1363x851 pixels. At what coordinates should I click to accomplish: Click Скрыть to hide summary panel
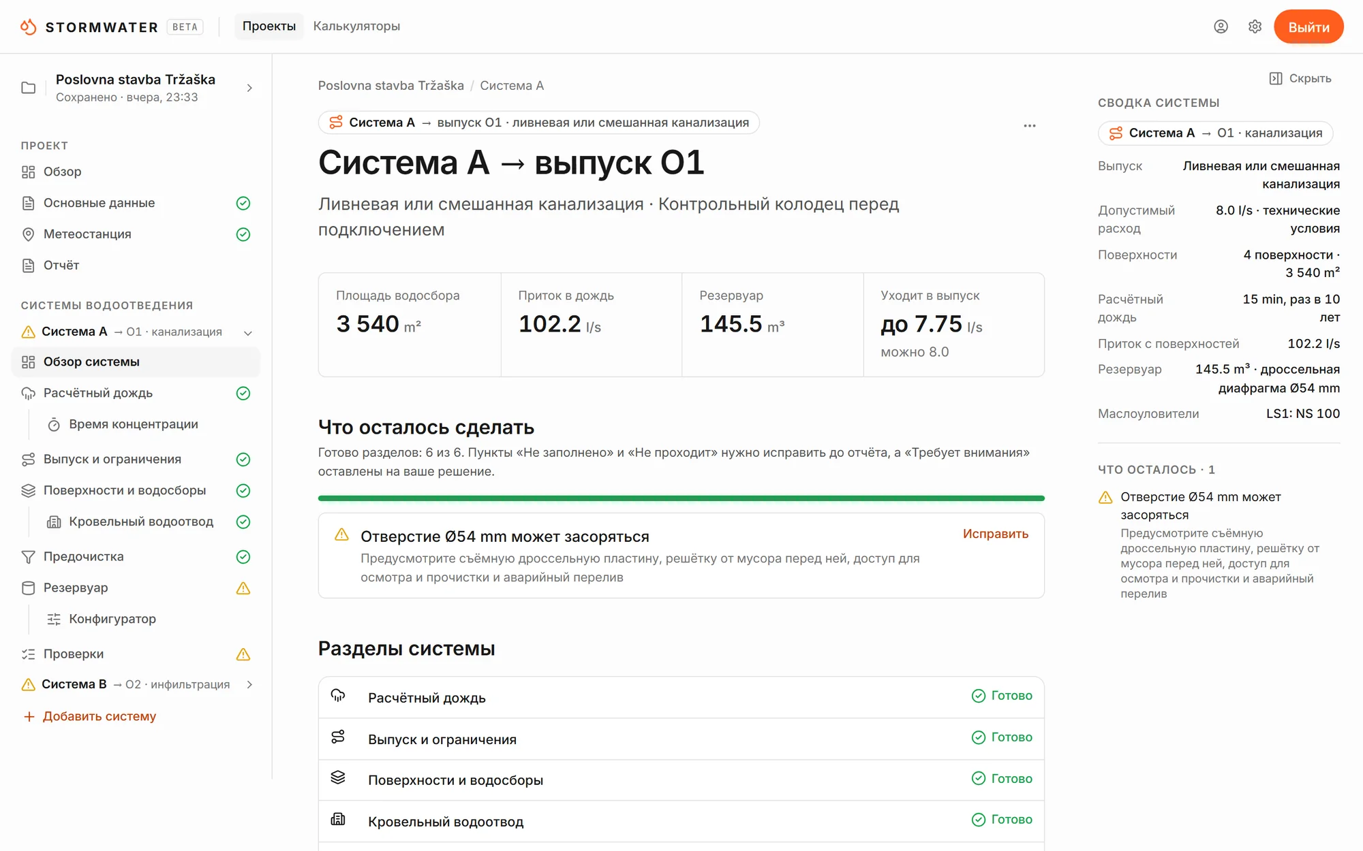coord(1300,78)
